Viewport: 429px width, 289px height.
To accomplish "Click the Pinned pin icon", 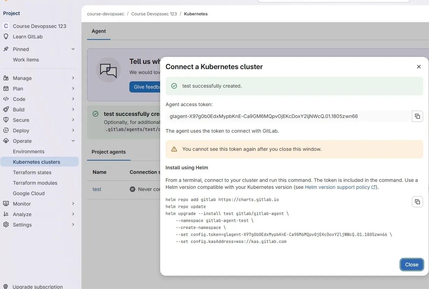I will pyautogui.click(x=6, y=49).
